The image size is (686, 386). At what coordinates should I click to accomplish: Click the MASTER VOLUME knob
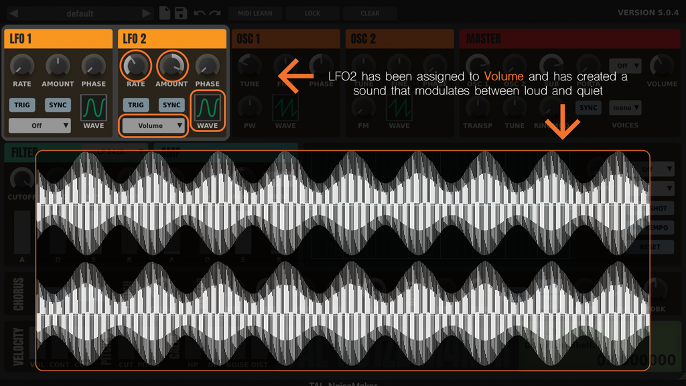pos(662,66)
